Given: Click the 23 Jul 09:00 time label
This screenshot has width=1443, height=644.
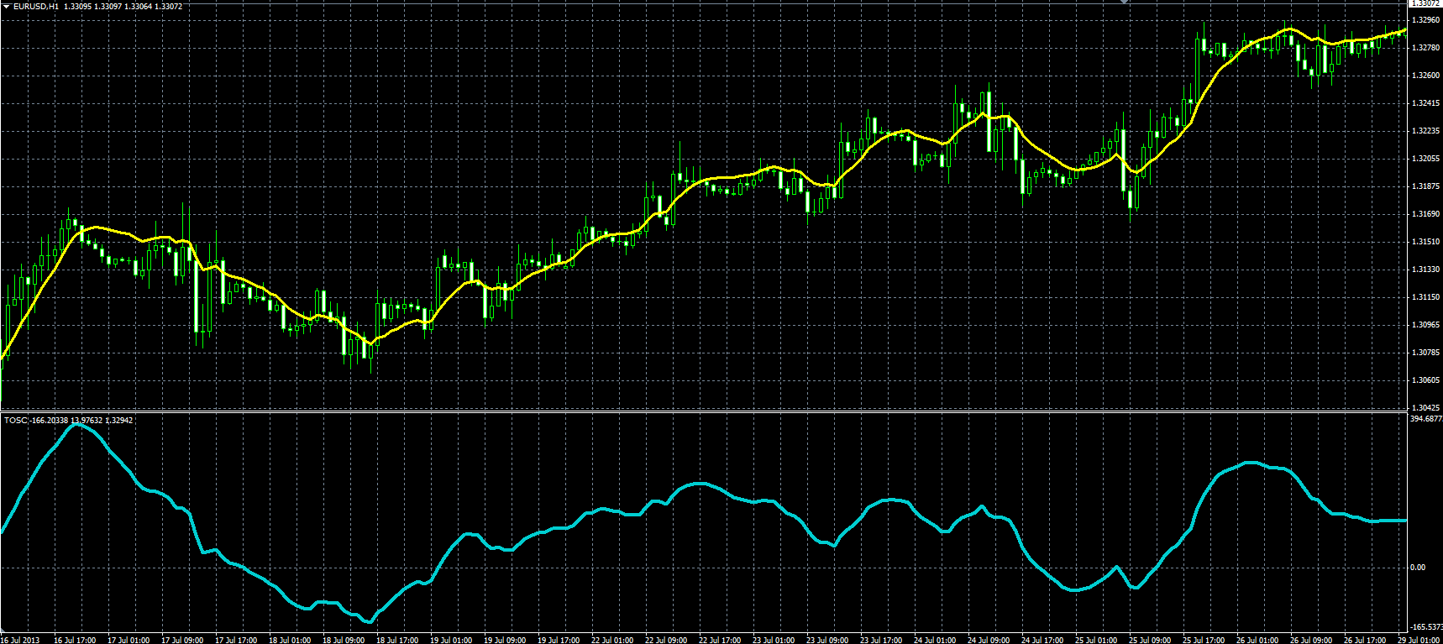Looking at the screenshot, I should tap(827, 640).
